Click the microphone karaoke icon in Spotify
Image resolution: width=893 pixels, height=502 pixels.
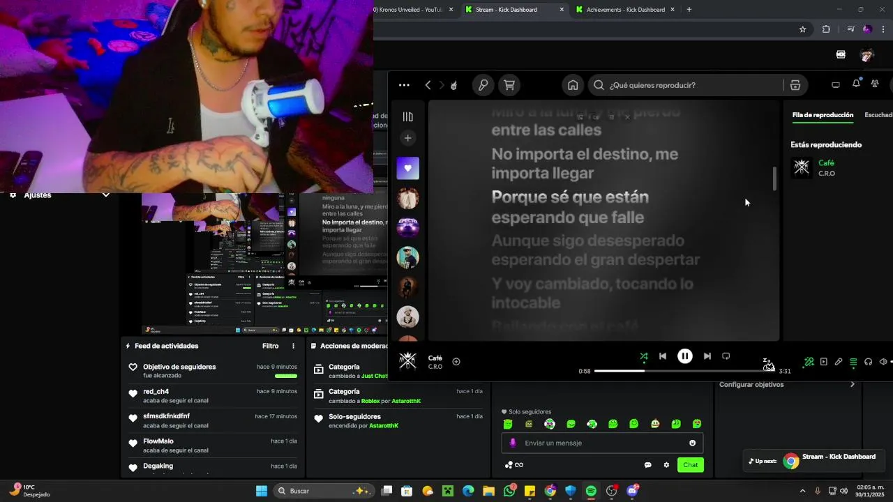pyautogui.click(x=482, y=85)
